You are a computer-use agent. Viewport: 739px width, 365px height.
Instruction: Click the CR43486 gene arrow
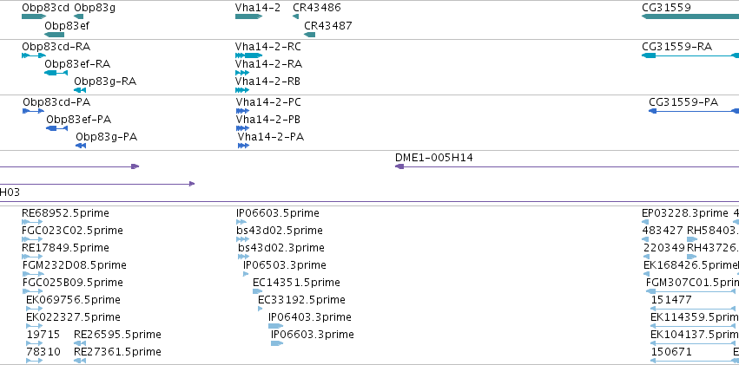(x=295, y=16)
